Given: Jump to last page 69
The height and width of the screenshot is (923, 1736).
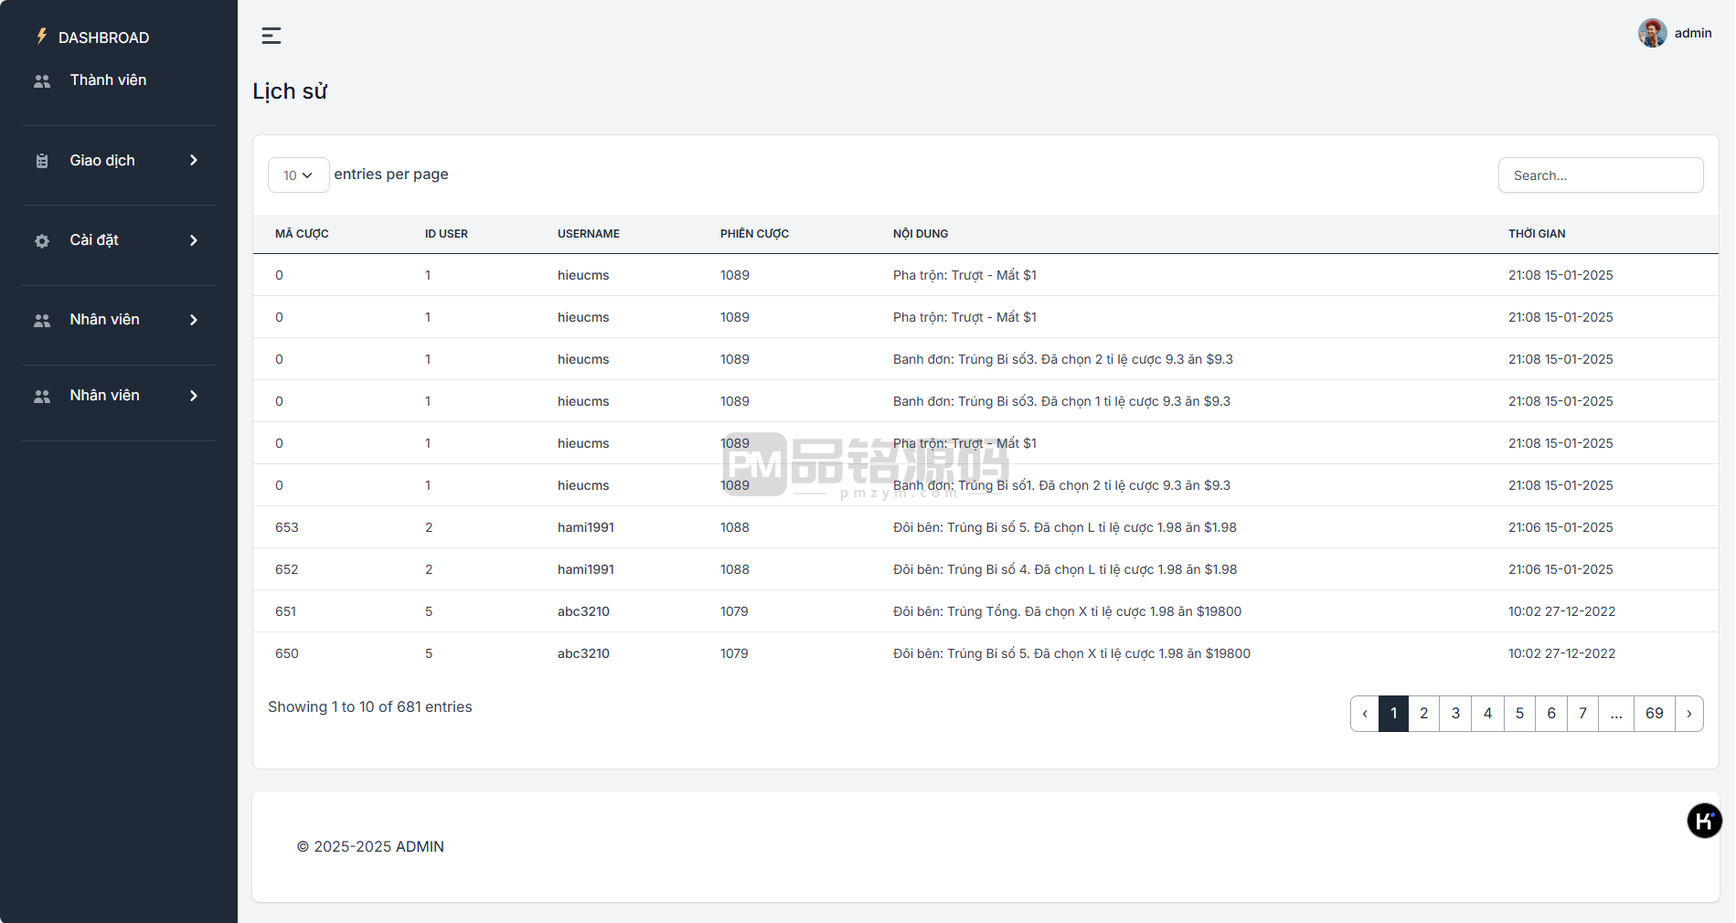Looking at the screenshot, I should point(1655,714).
